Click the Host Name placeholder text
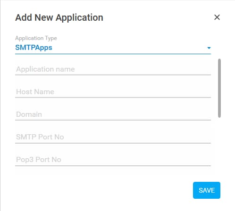235x211 pixels. pyautogui.click(x=35, y=92)
